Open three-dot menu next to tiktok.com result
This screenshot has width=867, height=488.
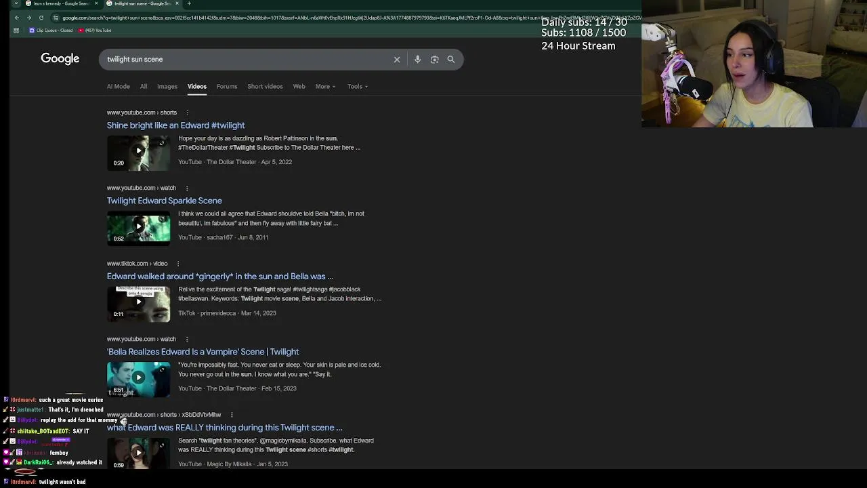pos(178,264)
